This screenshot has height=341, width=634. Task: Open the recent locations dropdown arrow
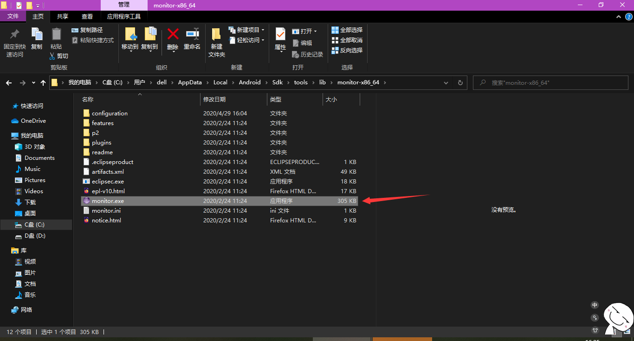[33, 83]
